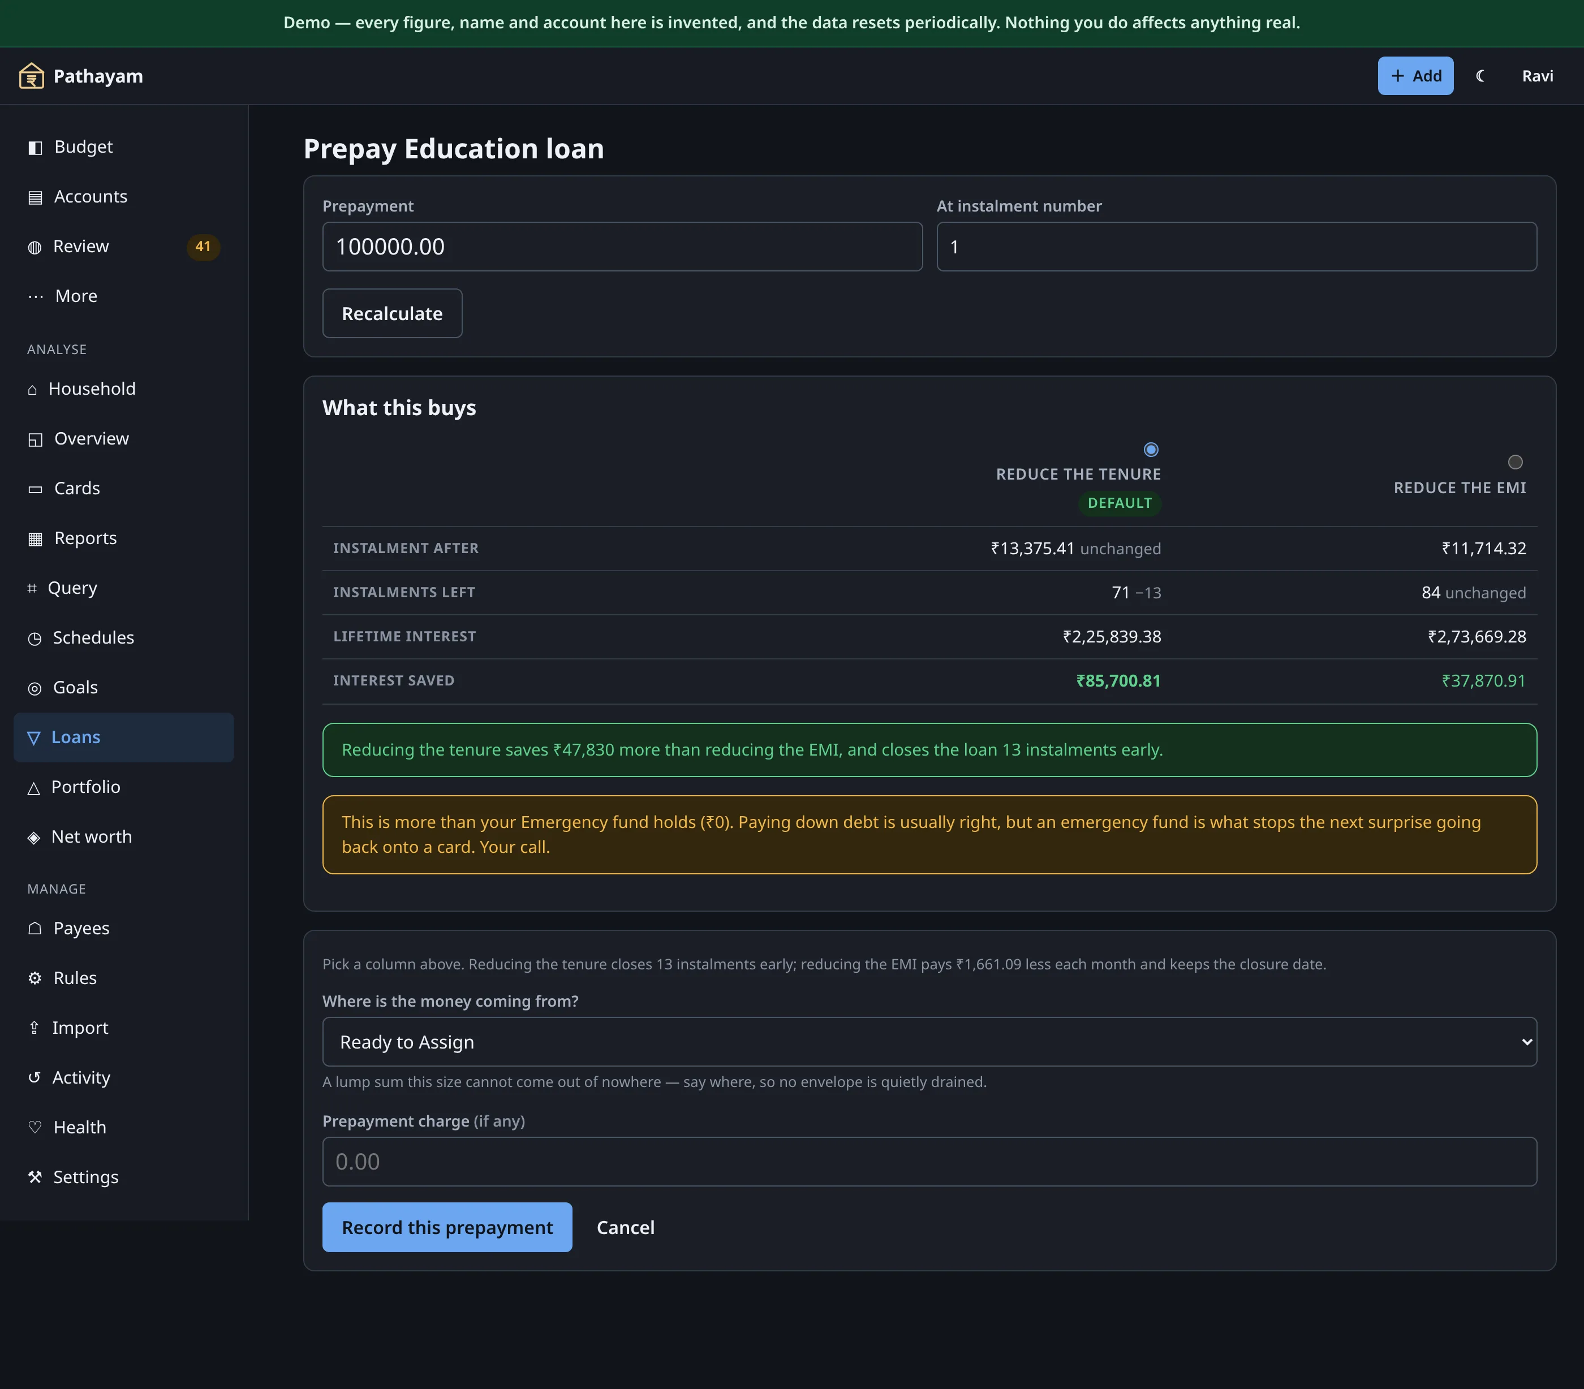Click the REDUCE THE TENURE column heading
The height and width of the screenshot is (1389, 1584).
coord(1078,474)
